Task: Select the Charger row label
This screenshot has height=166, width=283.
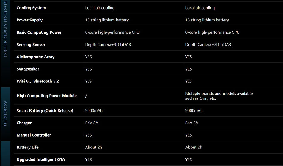Action: click(24, 123)
